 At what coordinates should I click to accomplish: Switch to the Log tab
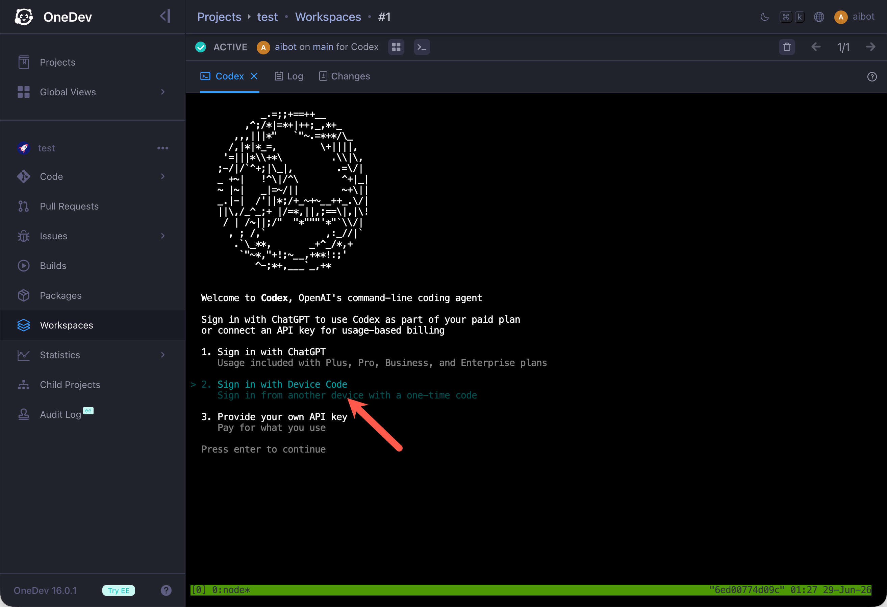point(289,76)
